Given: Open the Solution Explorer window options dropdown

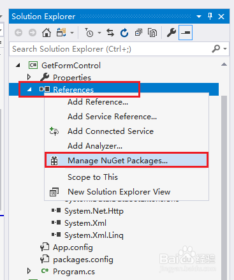Looking at the screenshot, I should [199, 17].
